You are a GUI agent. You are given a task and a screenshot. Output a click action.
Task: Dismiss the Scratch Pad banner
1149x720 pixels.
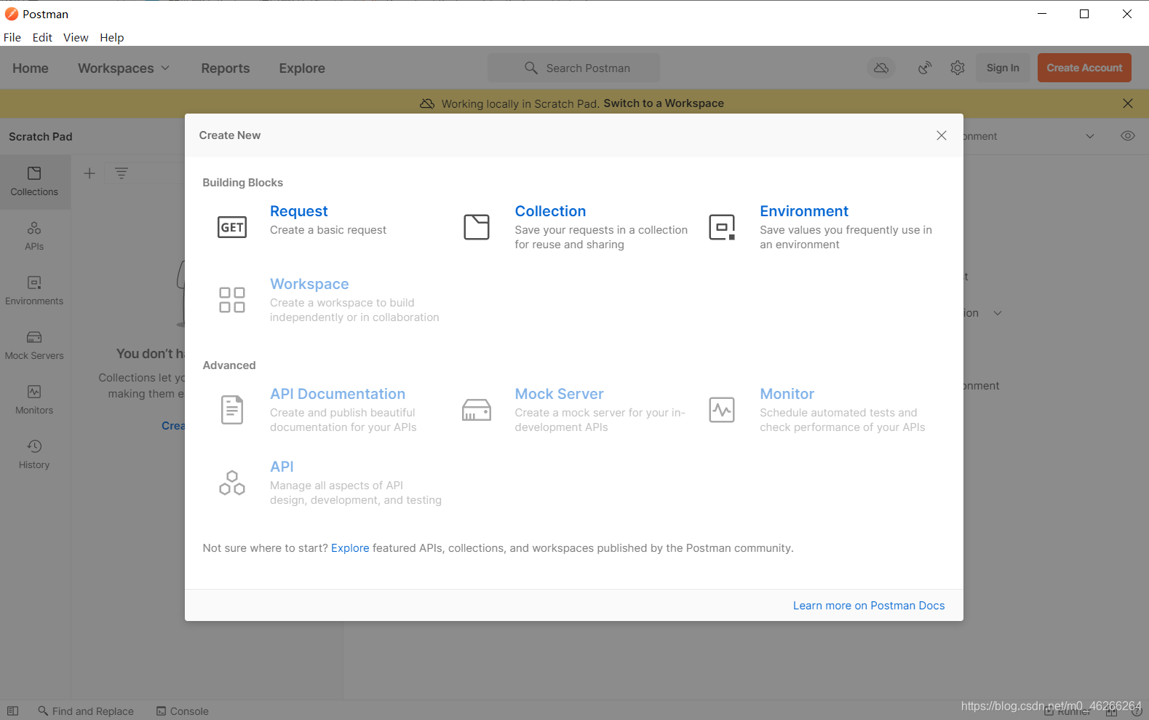(1128, 103)
